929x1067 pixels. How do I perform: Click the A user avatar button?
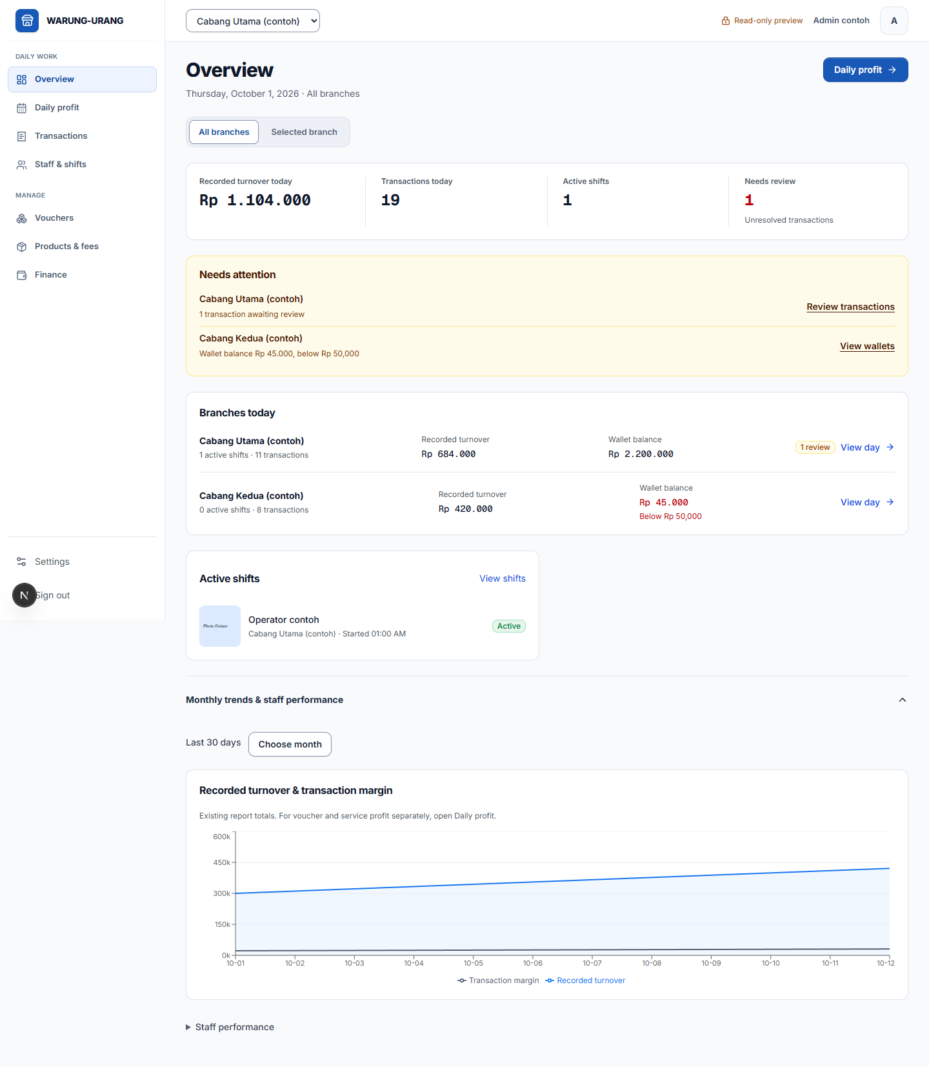[894, 21]
